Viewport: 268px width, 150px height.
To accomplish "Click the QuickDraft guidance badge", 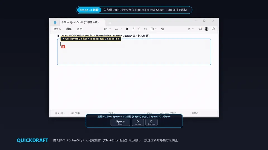I will [91, 39].
